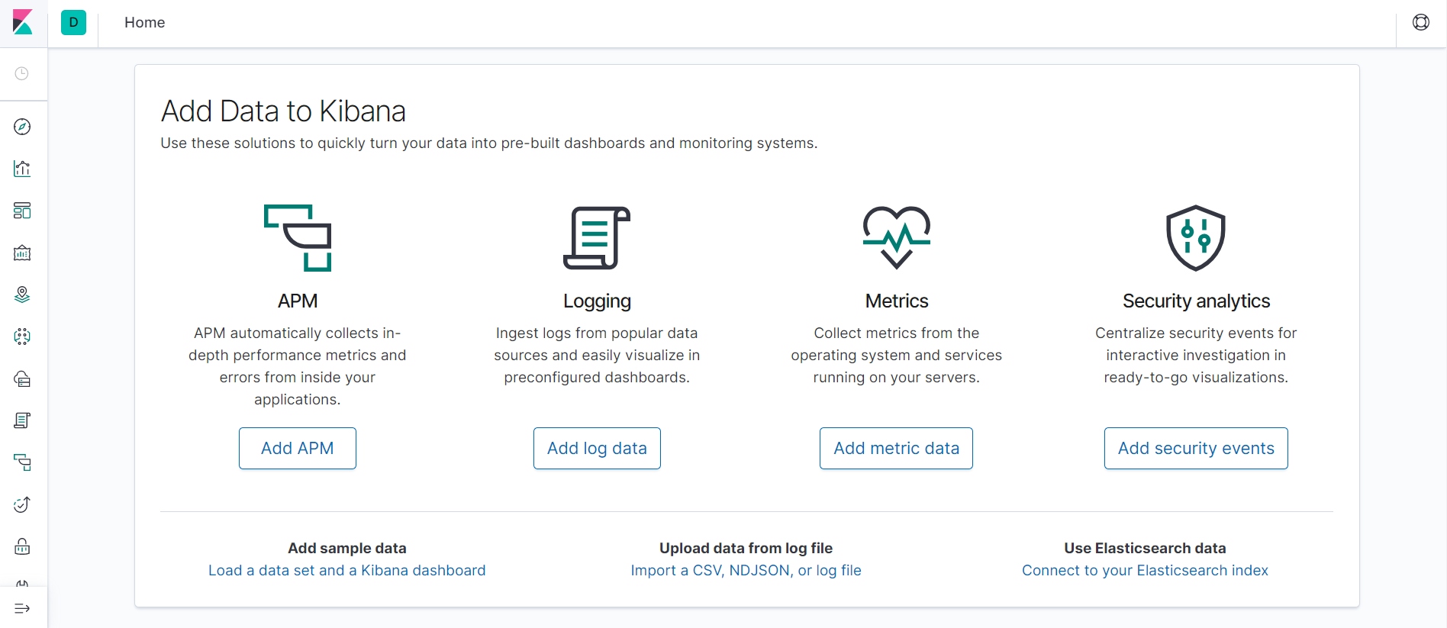This screenshot has height=628, width=1447.
Task: Open SIEM lock icon in sidebar
Action: tap(22, 546)
